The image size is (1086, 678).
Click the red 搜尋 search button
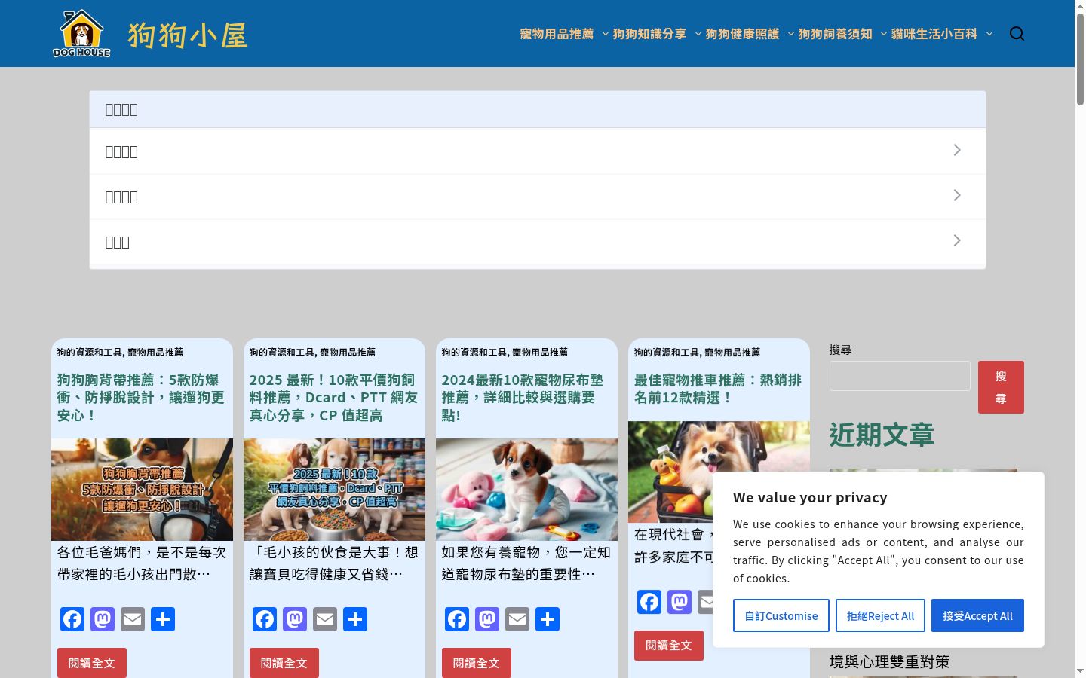[x=1001, y=387]
